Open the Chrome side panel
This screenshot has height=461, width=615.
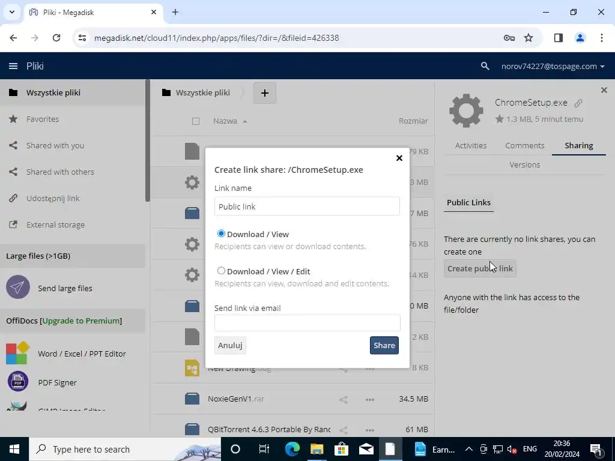click(x=558, y=38)
